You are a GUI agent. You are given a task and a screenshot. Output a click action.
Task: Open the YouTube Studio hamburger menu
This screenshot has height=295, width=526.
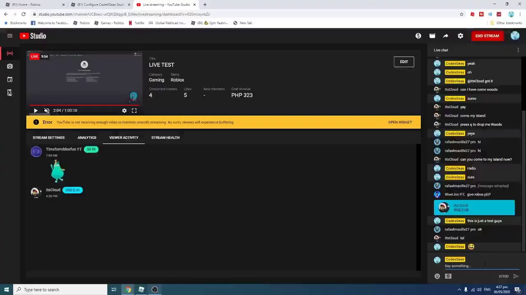tap(10, 36)
